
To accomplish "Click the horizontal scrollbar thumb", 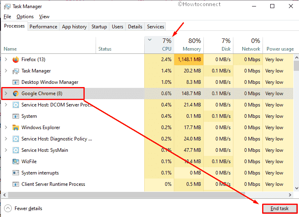I will click(126, 195).
